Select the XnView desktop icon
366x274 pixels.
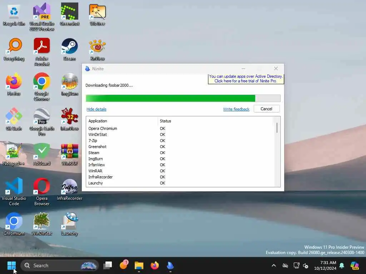pos(97,49)
